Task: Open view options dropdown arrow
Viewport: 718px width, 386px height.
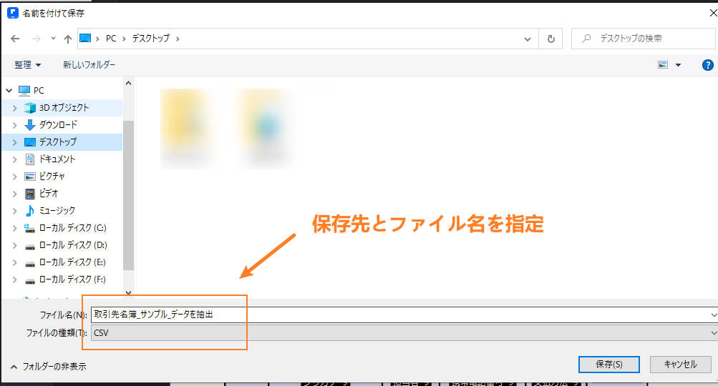Action: click(678, 65)
